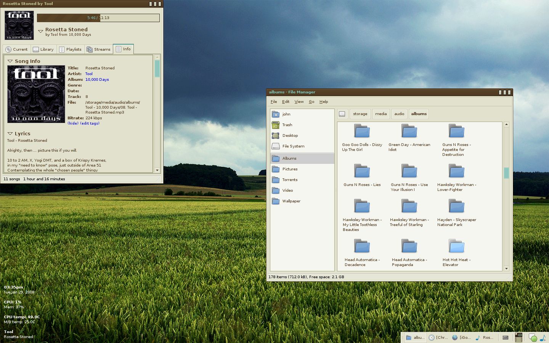Select Guns N Roses - Appetite for Destruction folder

(456, 140)
